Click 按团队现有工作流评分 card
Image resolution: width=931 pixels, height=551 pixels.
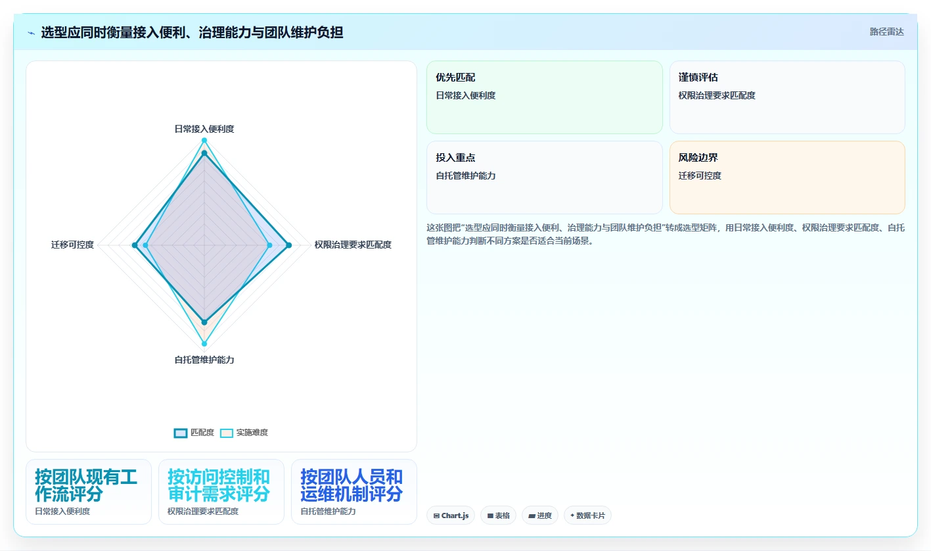[x=89, y=492]
